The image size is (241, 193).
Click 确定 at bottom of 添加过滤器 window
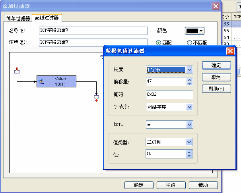[x=139, y=185]
